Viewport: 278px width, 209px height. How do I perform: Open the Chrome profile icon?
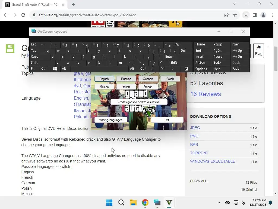tap(263, 15)
